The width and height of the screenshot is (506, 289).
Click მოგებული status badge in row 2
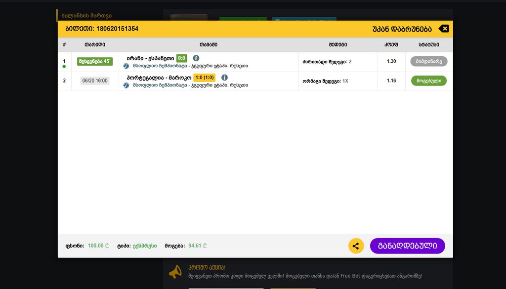(x=428, y=81)
